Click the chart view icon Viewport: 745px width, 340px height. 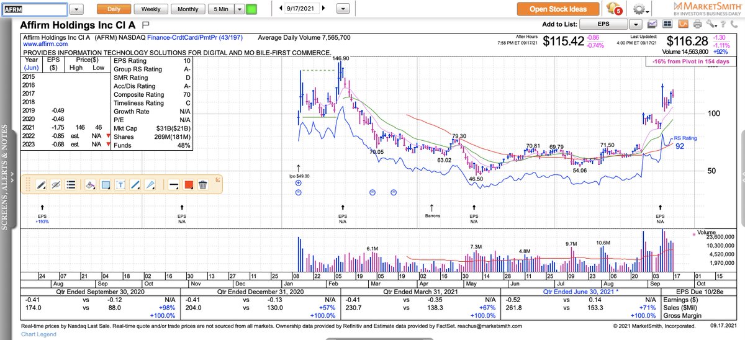(x=652, y=24)
